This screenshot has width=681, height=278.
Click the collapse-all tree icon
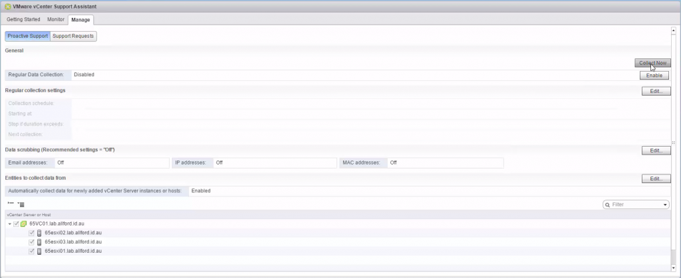click(x=11, y=203)
